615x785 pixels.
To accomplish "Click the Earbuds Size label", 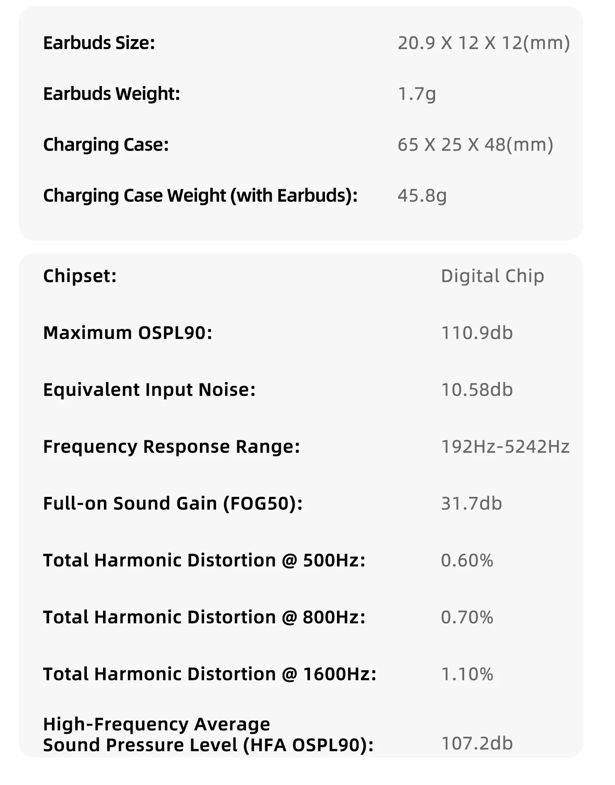I will [x=99, y=43].
